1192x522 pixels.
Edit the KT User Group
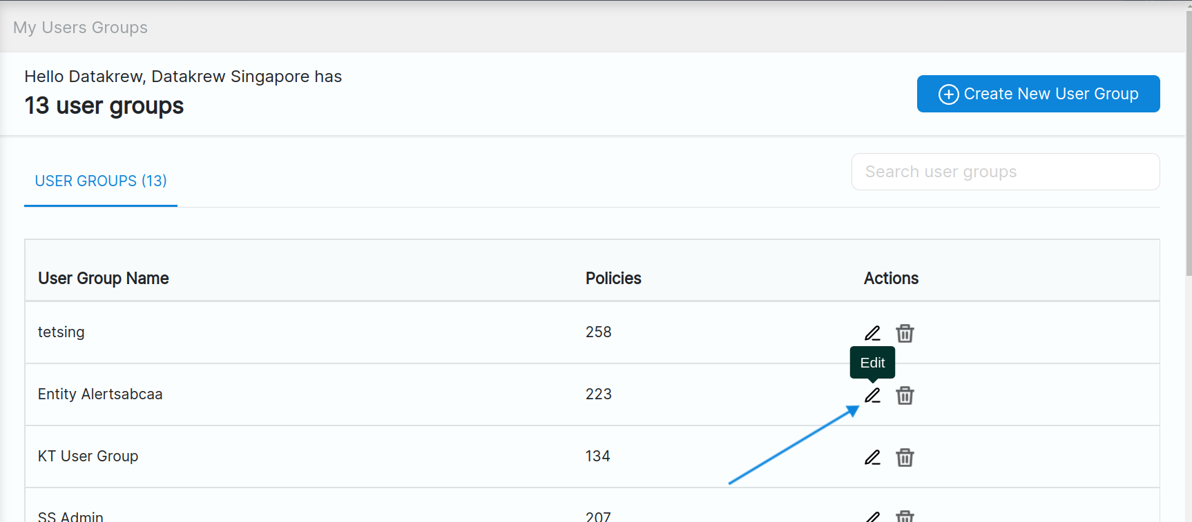pyautogui.click(x=872, y=457)
